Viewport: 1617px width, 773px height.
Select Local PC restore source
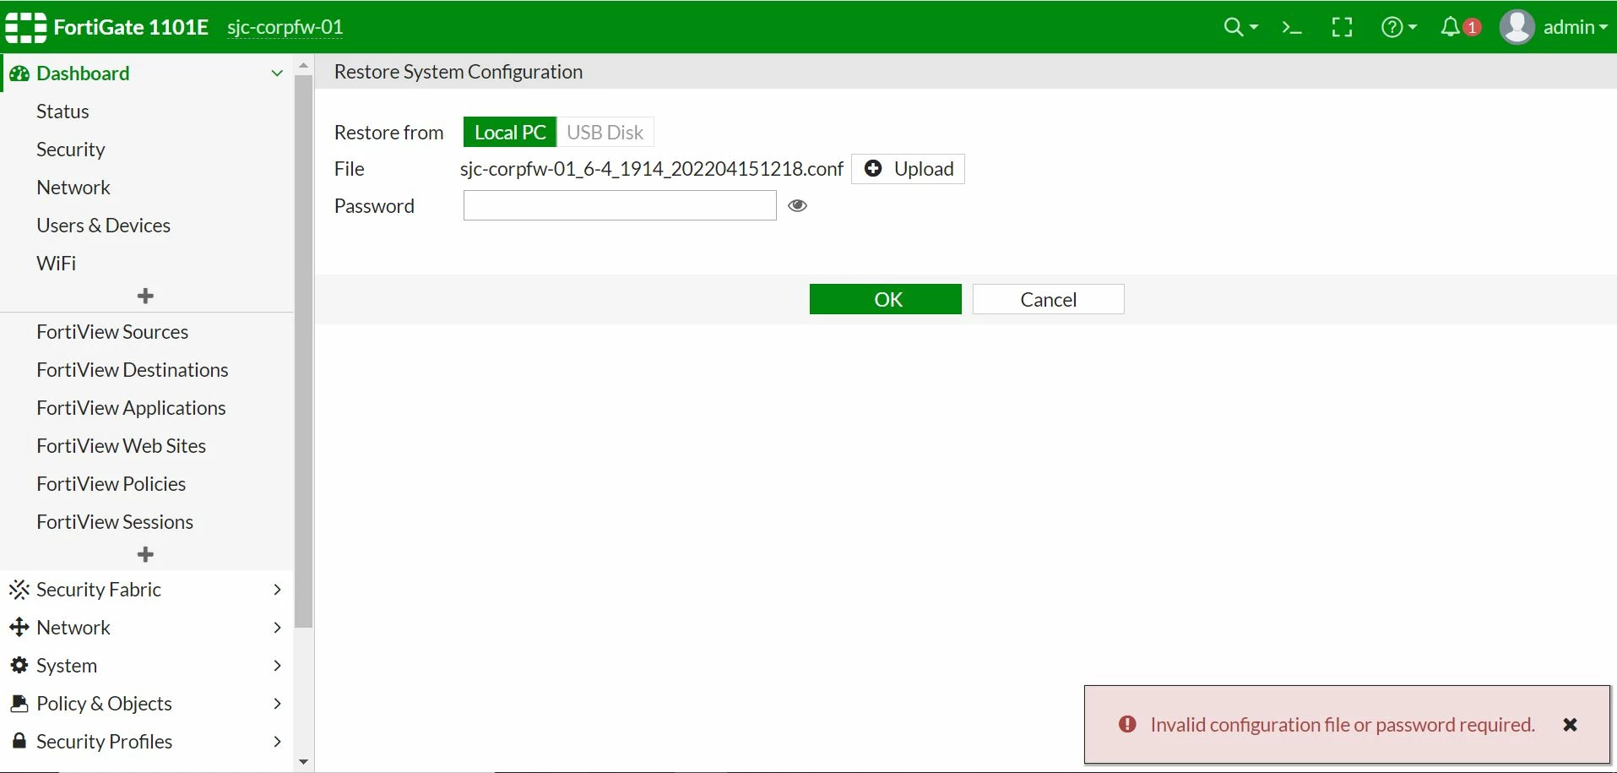[510, 133]
